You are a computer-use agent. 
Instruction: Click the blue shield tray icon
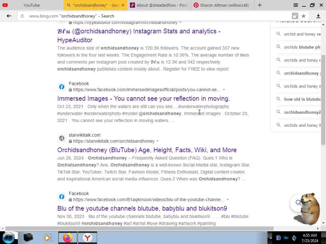click(x=279, y=238)
